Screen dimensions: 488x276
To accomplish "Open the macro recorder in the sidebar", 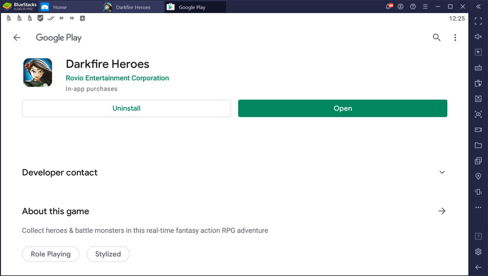I will [478, 83].
